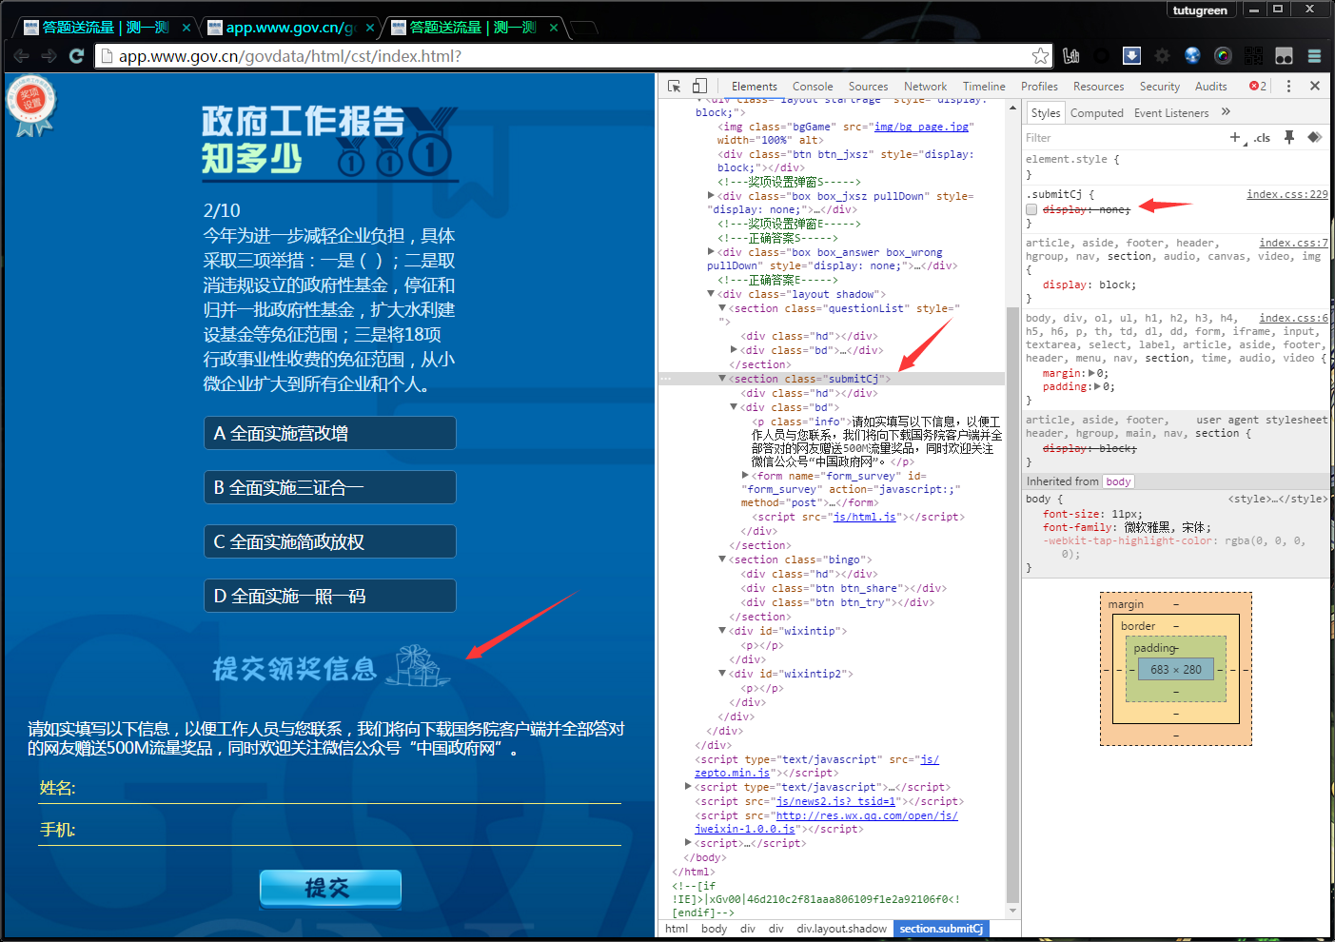Click the browser forward arrow
Image resolution: width=1335 pixels, height=942 pixels.
[x=49, y=56]
